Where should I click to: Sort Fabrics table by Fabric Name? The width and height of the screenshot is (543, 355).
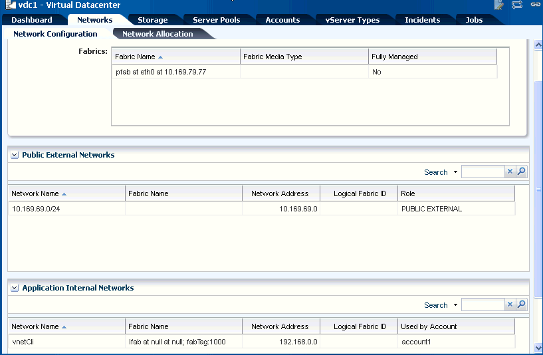(175, 57)
